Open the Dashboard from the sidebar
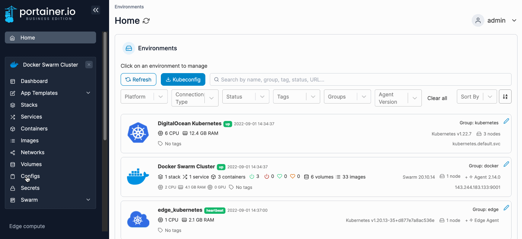This screenshot has height=239, width=522. [35, 81]
